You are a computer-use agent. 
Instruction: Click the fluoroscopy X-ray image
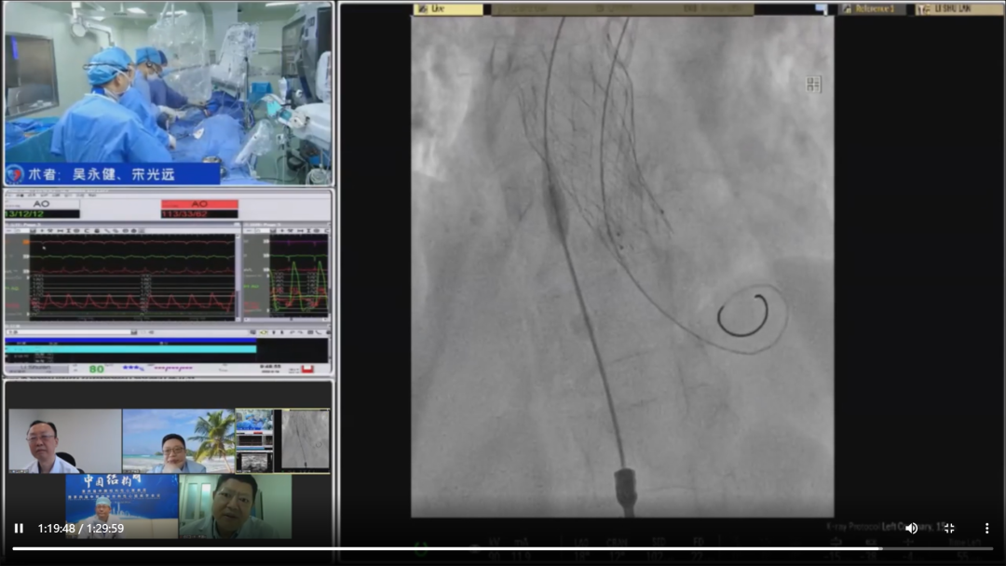pyautogui.click(x=622, y=266)
